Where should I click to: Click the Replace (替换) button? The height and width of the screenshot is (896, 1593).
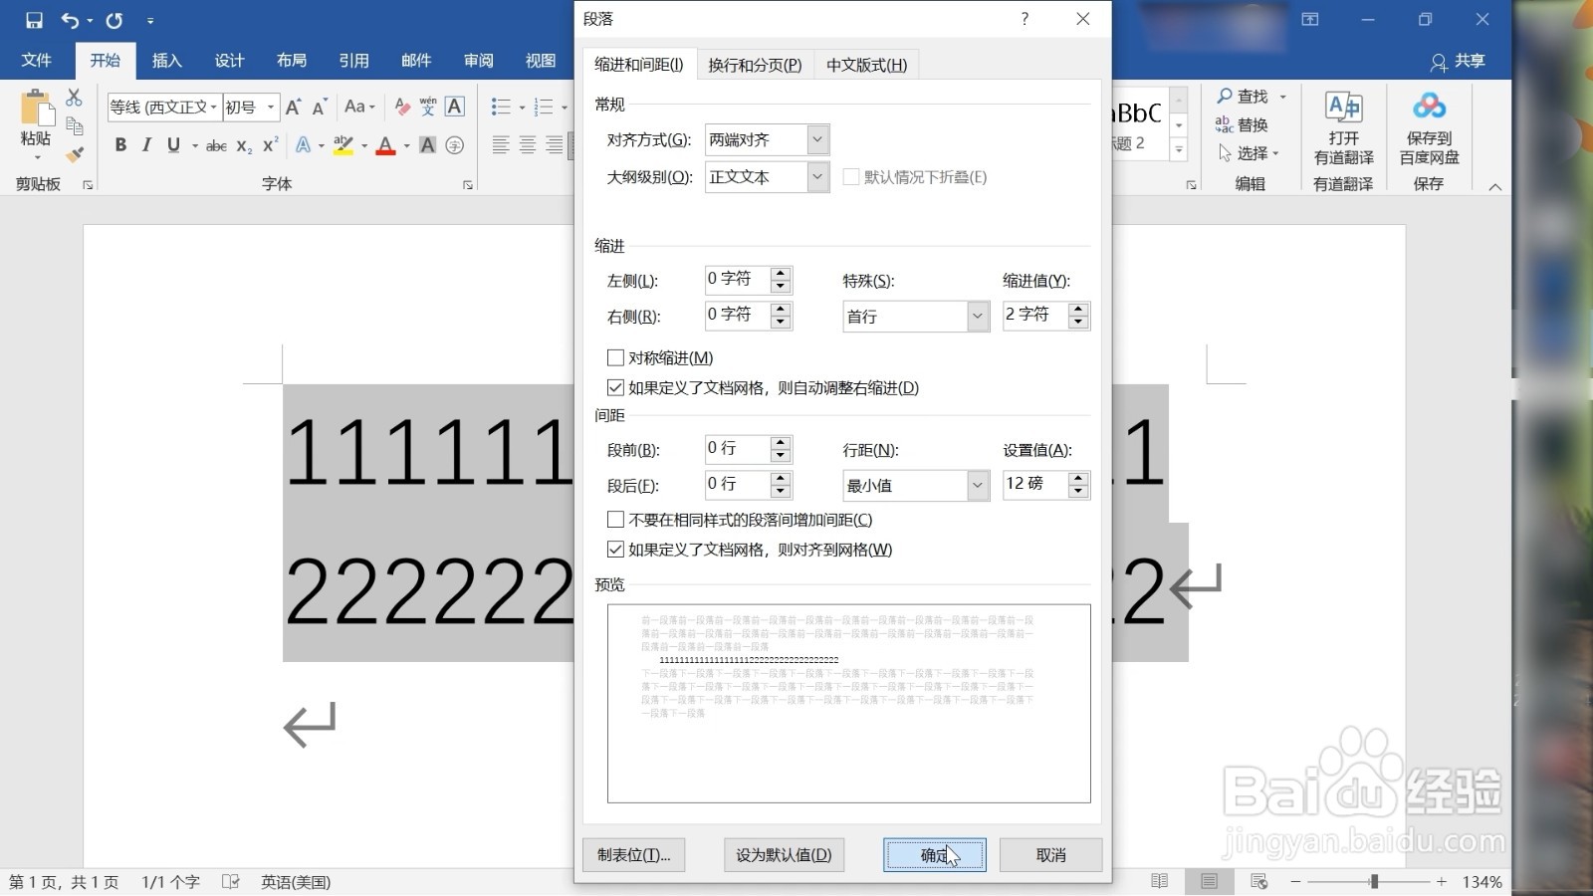(x=1242, y=124)
